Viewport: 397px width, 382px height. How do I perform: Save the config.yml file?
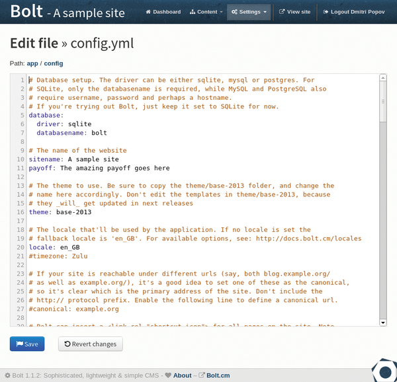[27, 344]
